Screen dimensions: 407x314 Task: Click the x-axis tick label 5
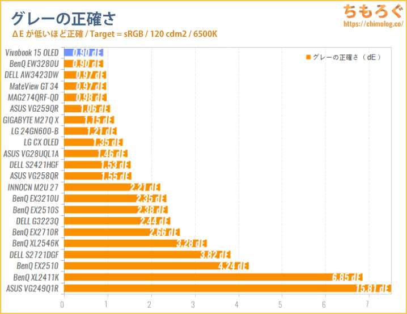(x=281, y=304)
